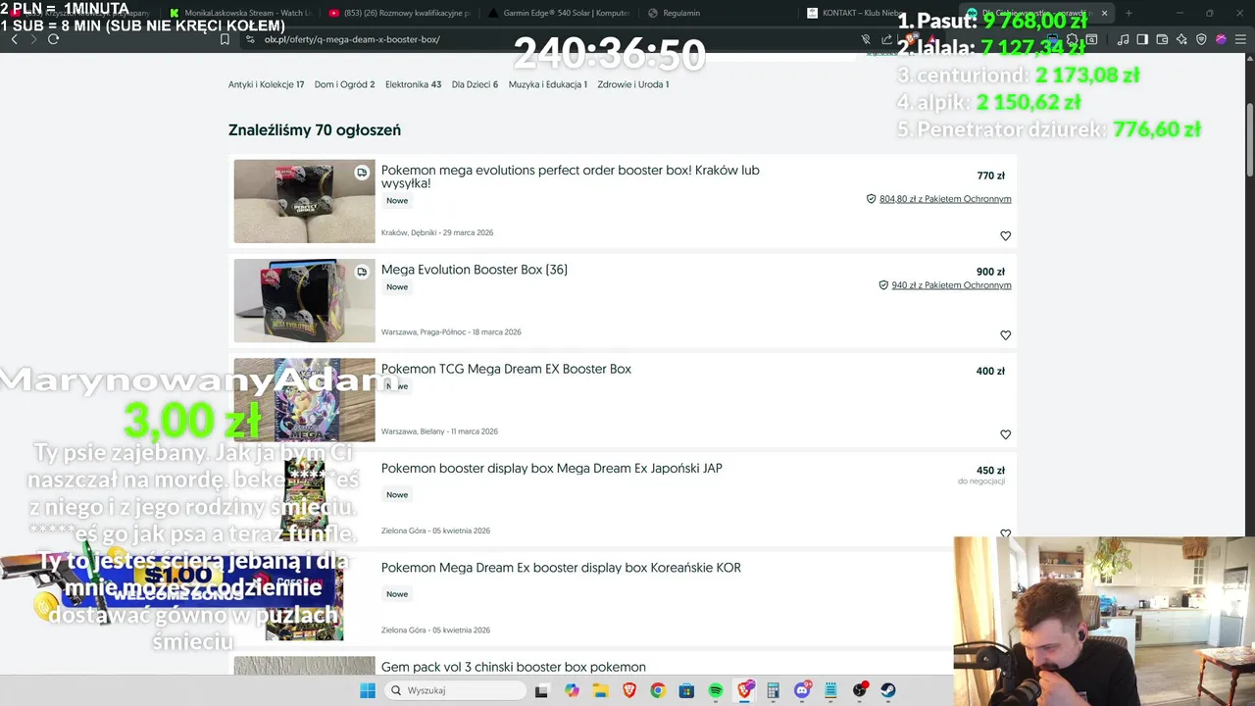This screenshot has width=1255, height=706.
Task: Go back in the browser
Action: pyautogui.click(x=14, y=39)
